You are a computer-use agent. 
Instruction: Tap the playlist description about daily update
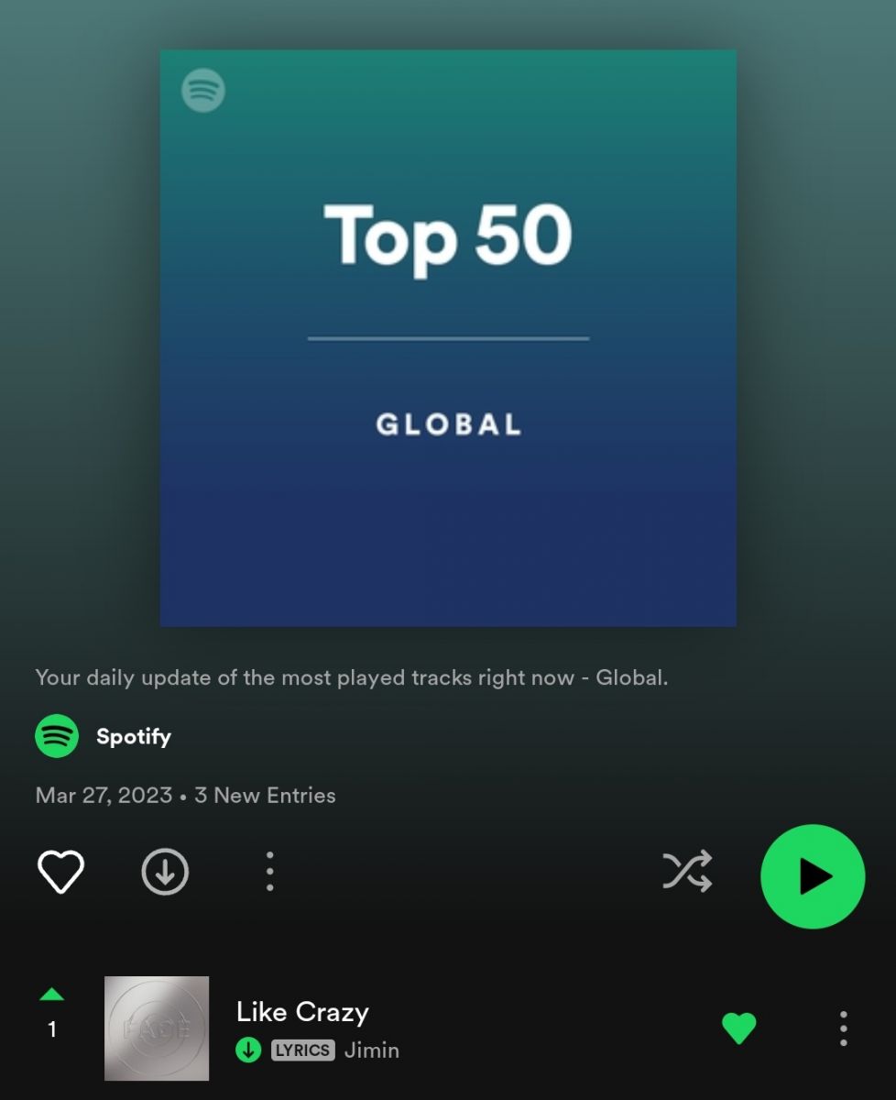click(x=352, y=678)
